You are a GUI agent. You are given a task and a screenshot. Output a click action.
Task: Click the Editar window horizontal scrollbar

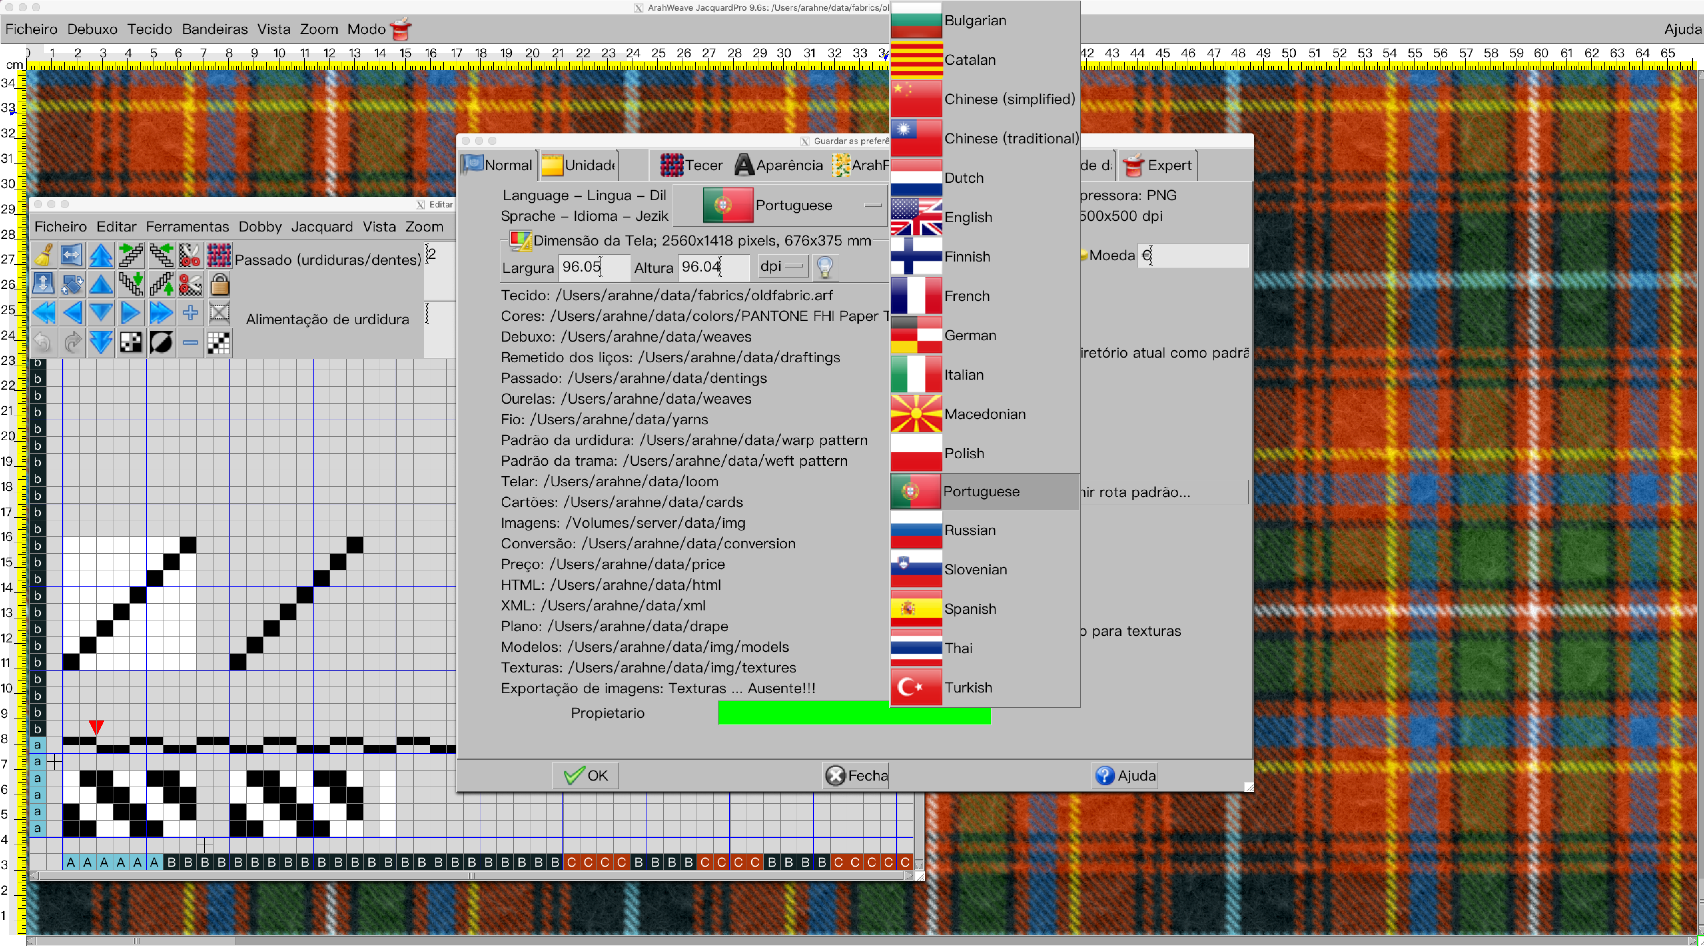472,875
